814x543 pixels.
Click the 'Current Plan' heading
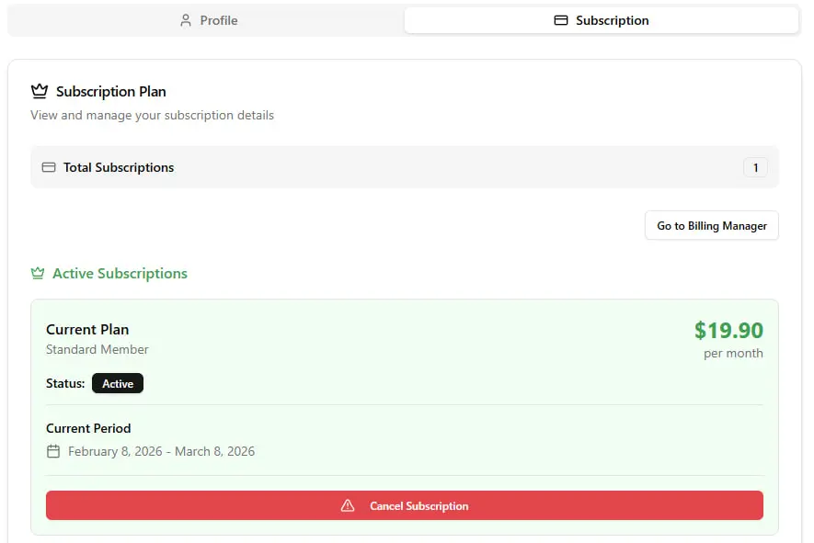pos(87,329)
